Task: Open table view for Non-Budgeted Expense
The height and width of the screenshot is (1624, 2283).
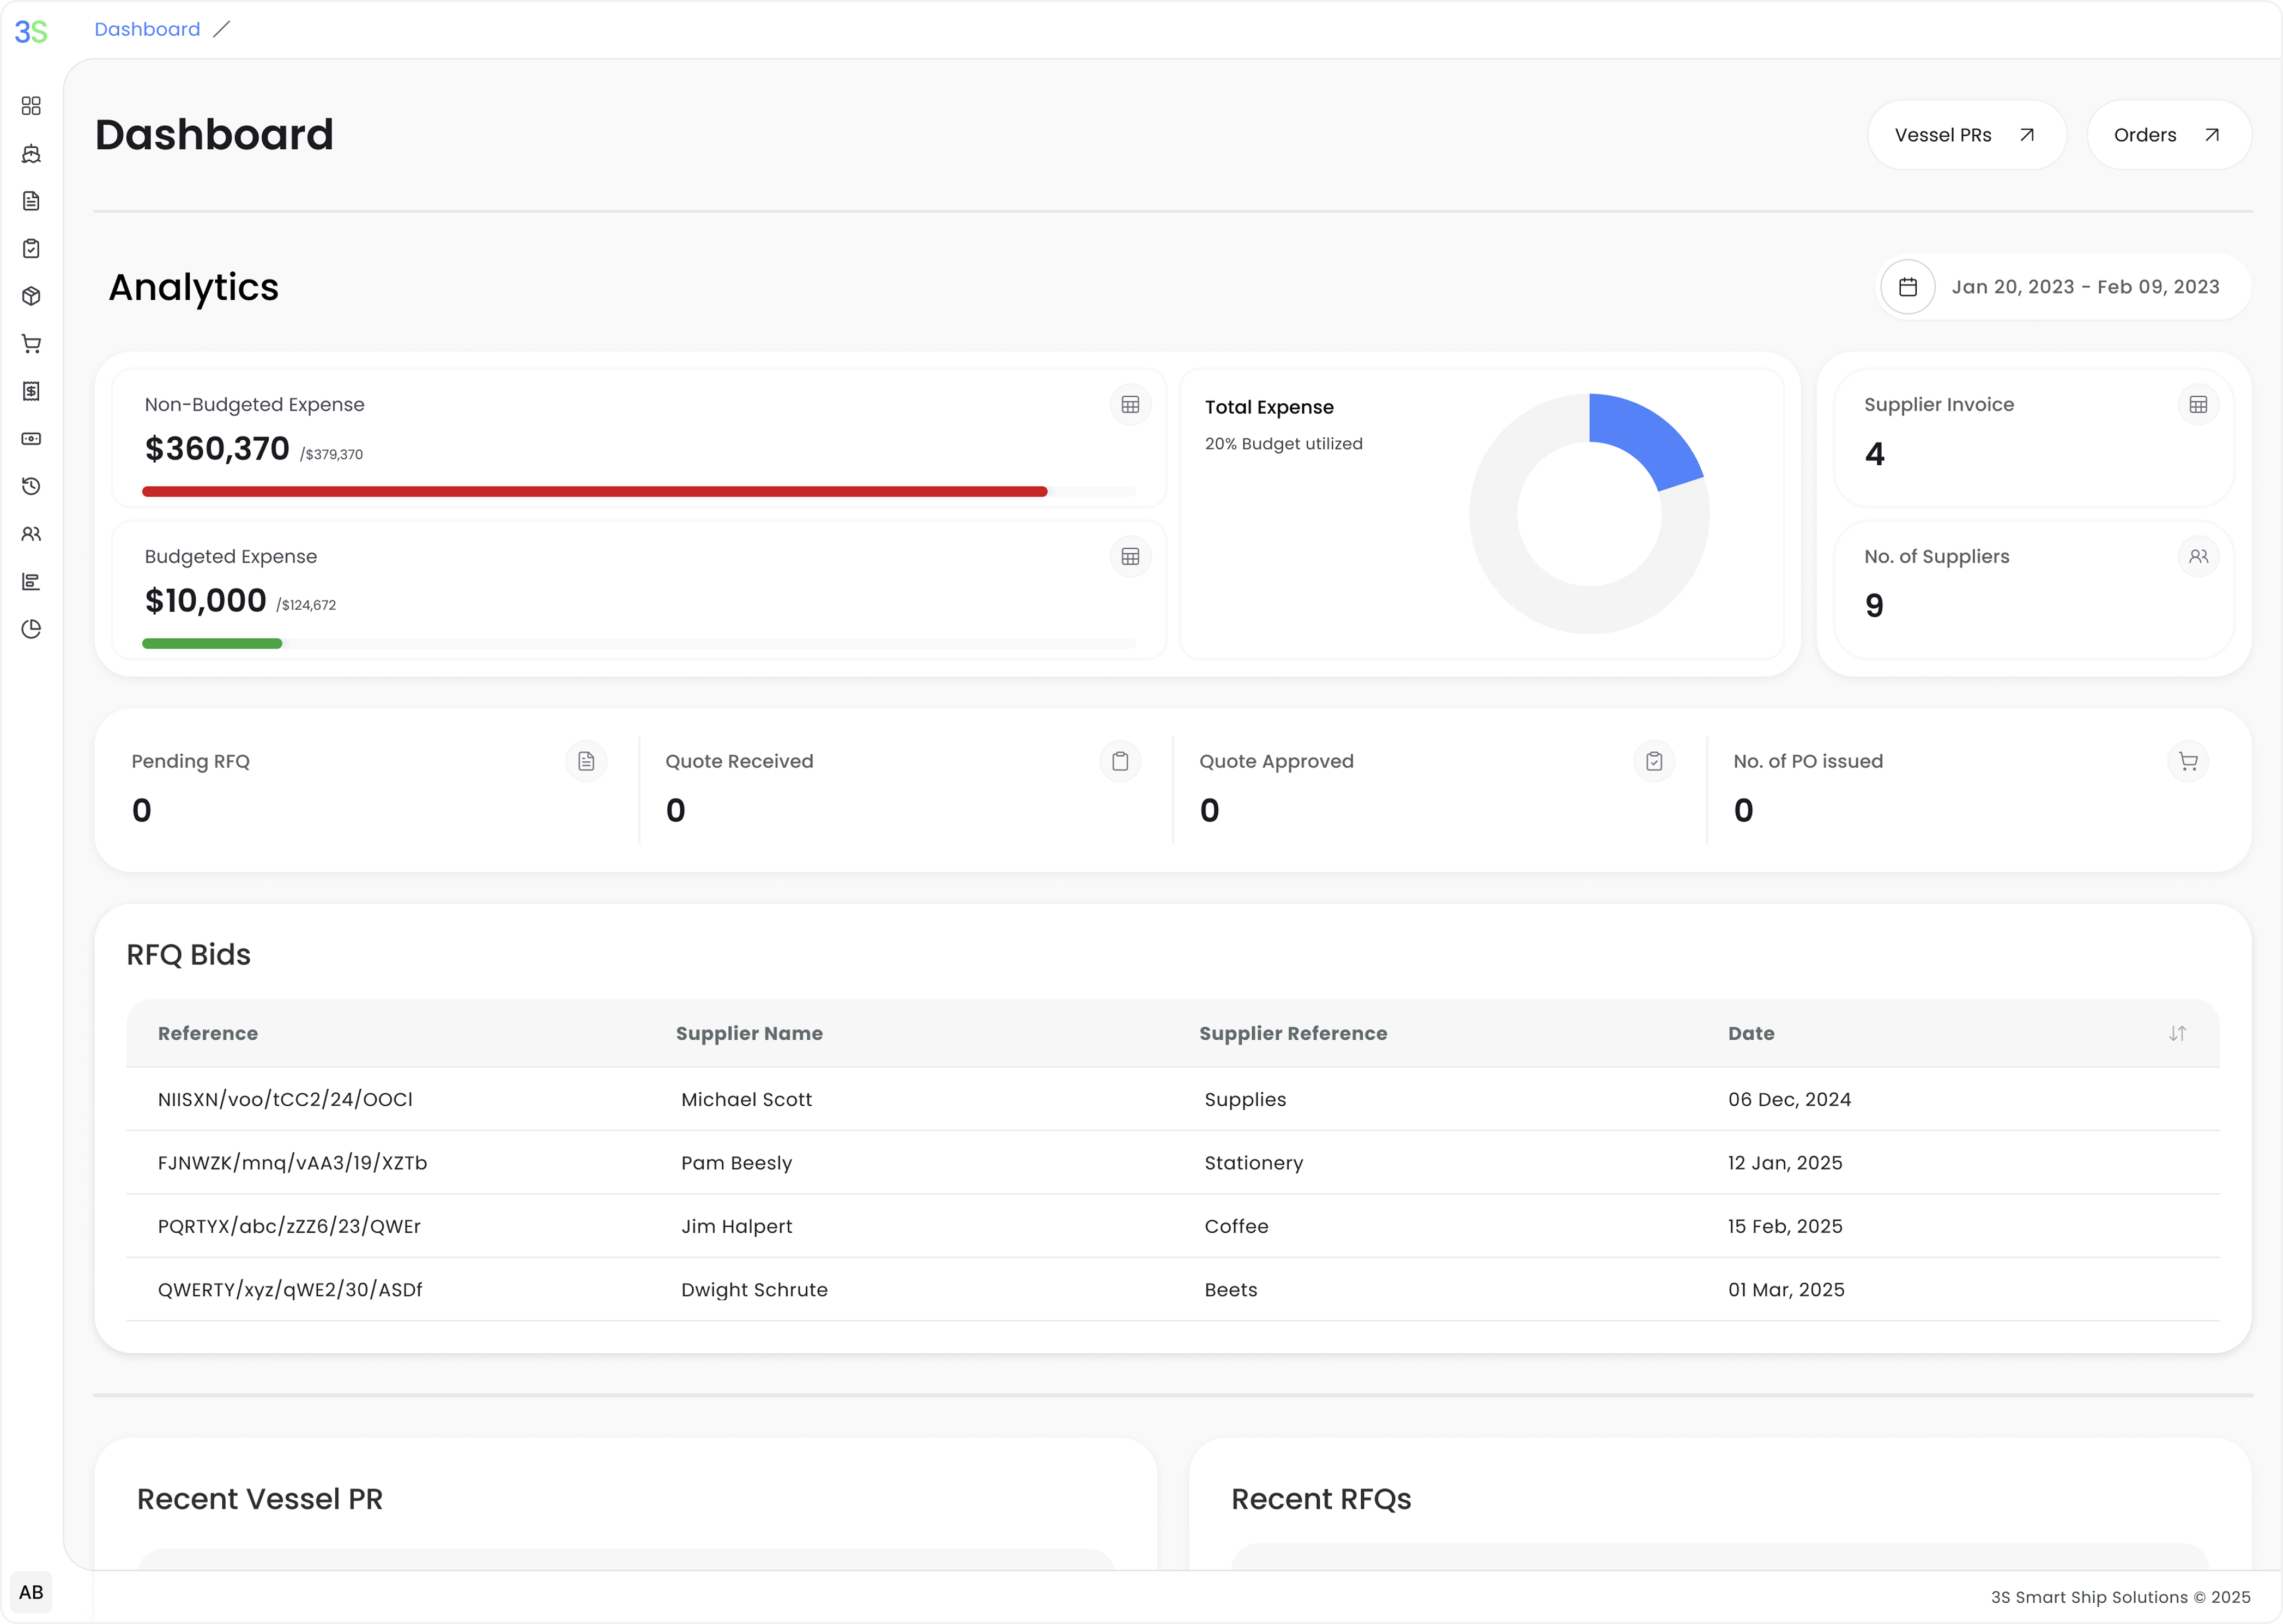Action: (x=1130, y=405)
